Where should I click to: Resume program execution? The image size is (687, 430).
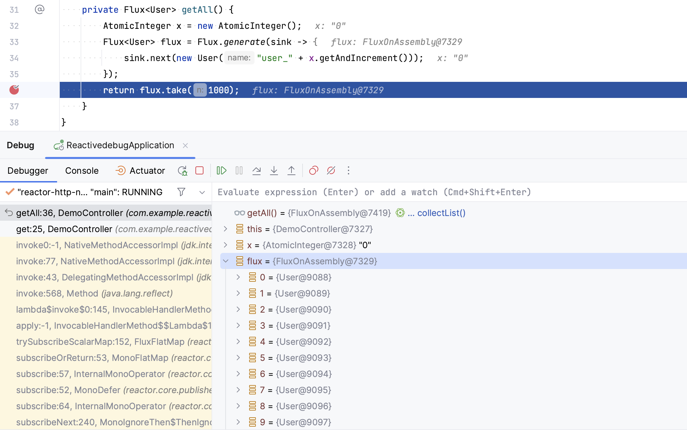pos(221,170)
